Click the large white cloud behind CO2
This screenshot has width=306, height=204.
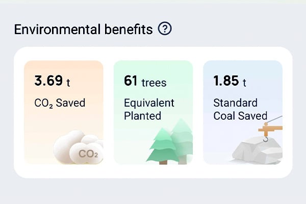coord(66,145)
